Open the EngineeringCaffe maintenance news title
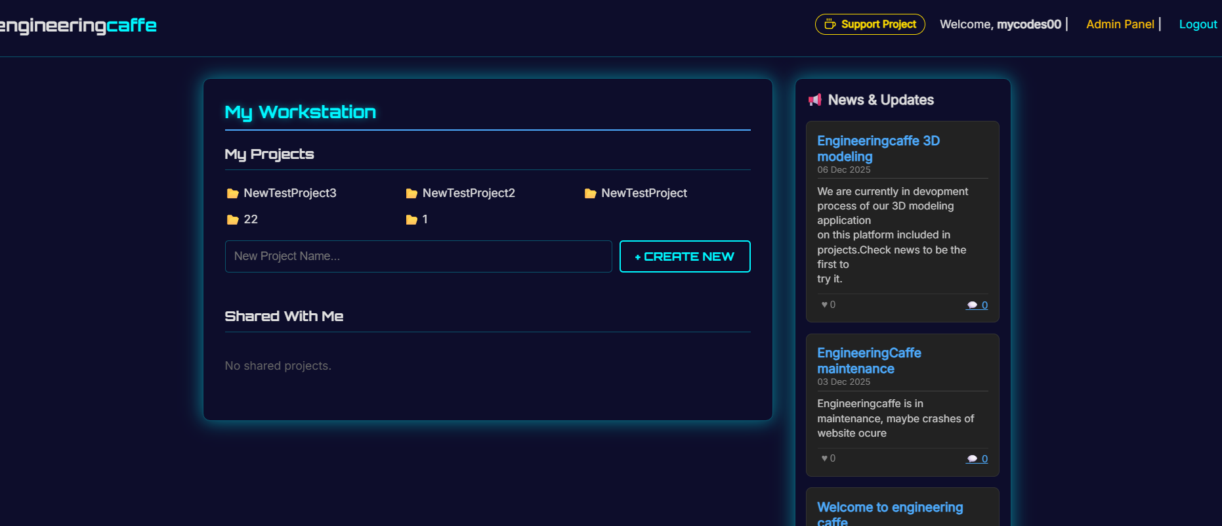Viewport: 1222px width, 526px height. 869,361
